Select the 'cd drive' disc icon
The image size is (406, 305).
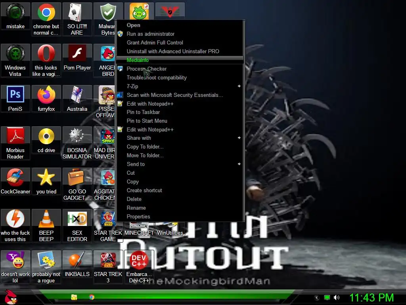coord(46,140)
